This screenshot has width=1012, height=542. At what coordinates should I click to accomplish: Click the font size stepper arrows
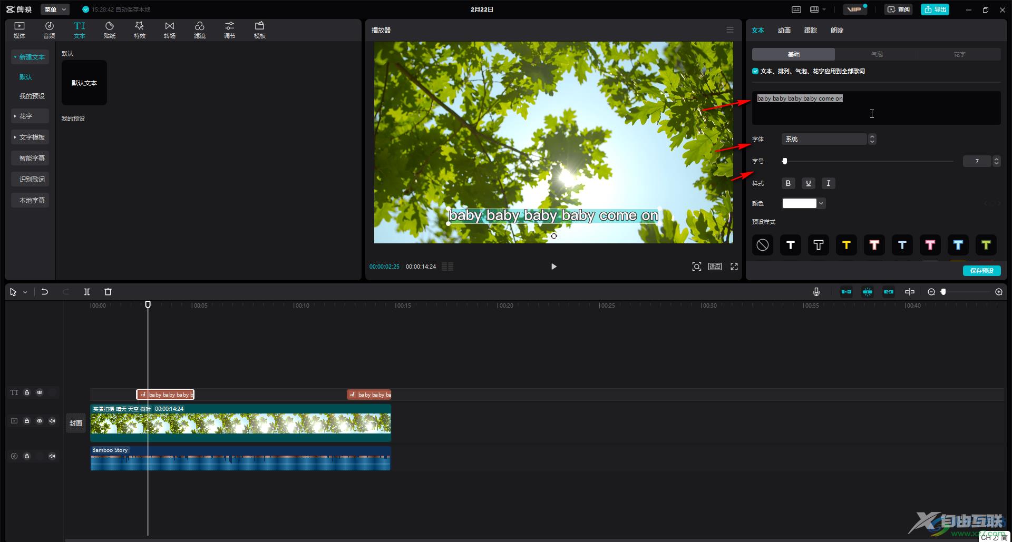click(x=996, y=161)
